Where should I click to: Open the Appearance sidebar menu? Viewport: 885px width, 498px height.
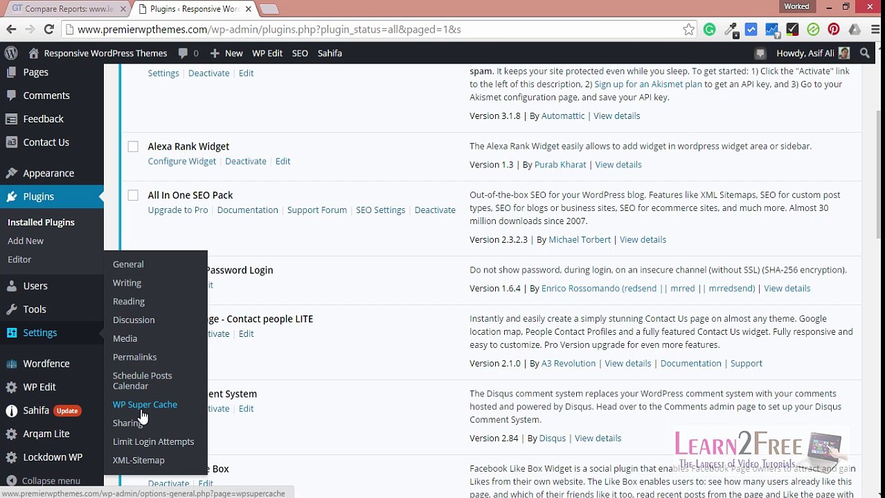click(48, 173)
